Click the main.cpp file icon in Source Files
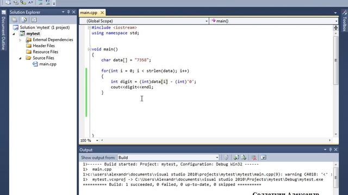Image resolution: width=348 pixels, height=195 pixels. [x=35, y=64]
